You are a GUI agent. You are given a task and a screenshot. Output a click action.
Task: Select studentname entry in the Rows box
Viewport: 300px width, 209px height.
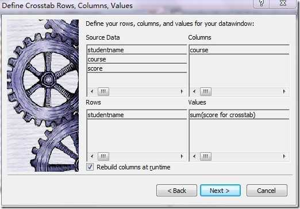tap(137, 115)
